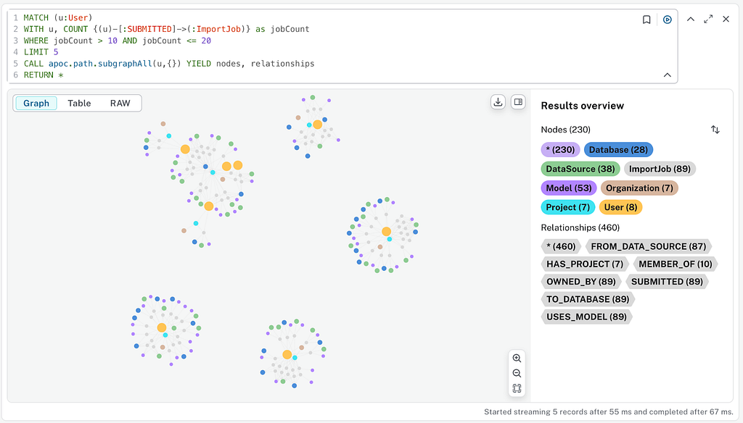
Task: Pick the blue Database (28) label chip
Action: point(618,150)
